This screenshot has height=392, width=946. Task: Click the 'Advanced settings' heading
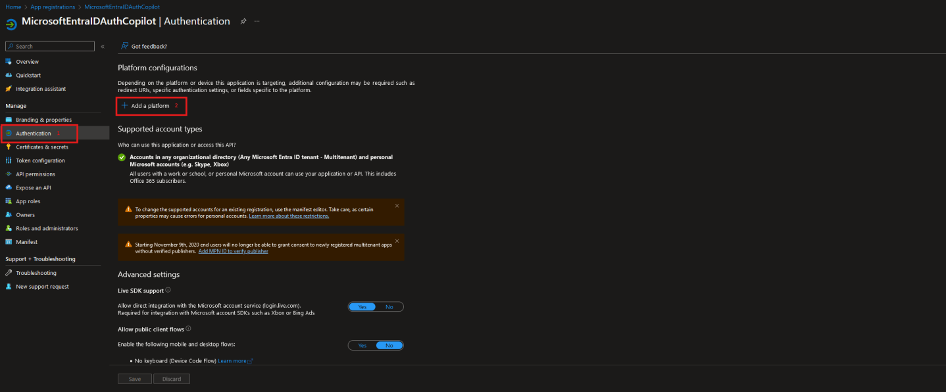point(149,274)
